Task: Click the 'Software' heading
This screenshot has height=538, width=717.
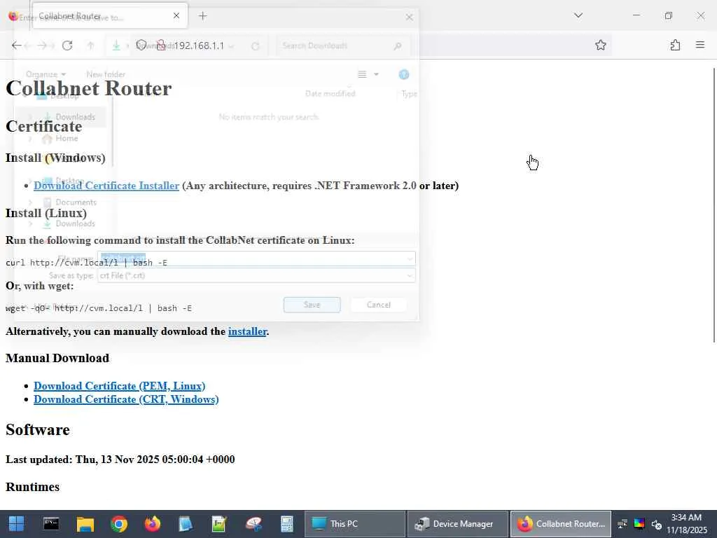Action: coord(38,430)
